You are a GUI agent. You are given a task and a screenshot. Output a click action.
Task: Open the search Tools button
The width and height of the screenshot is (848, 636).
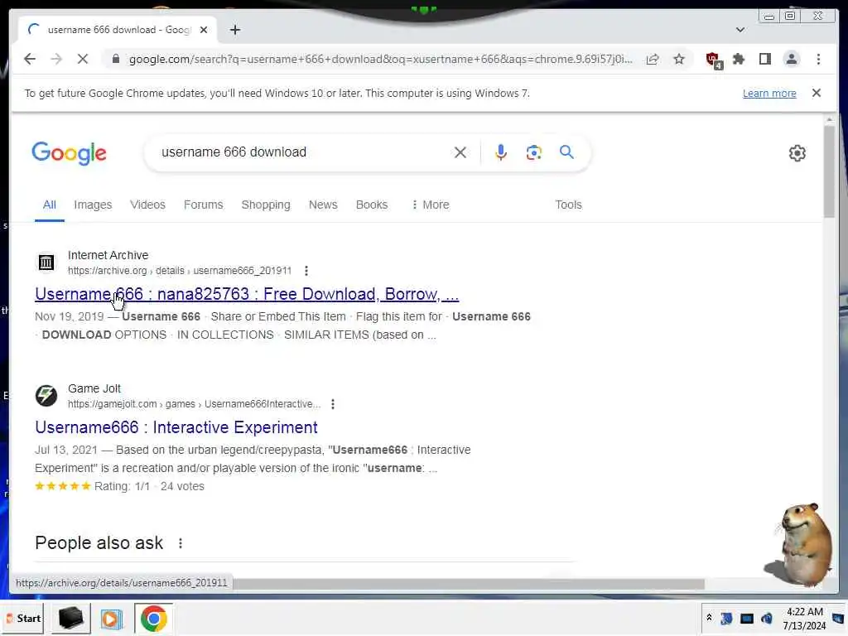(x=568, y=205)
